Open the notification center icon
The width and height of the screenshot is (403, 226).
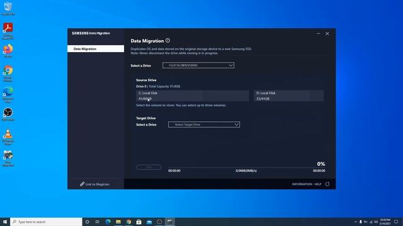click(396, 222)
